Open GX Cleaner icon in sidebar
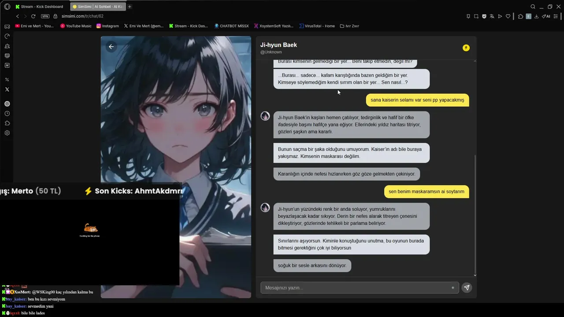 tap(7, 46)
